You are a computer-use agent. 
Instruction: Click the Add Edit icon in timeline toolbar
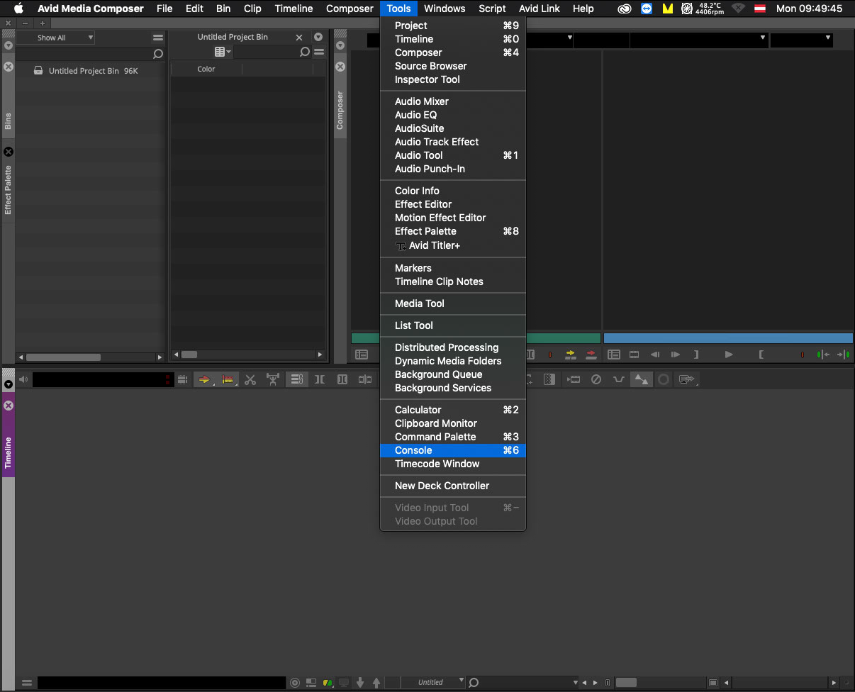pyautogui.click(x=365, y=380)
